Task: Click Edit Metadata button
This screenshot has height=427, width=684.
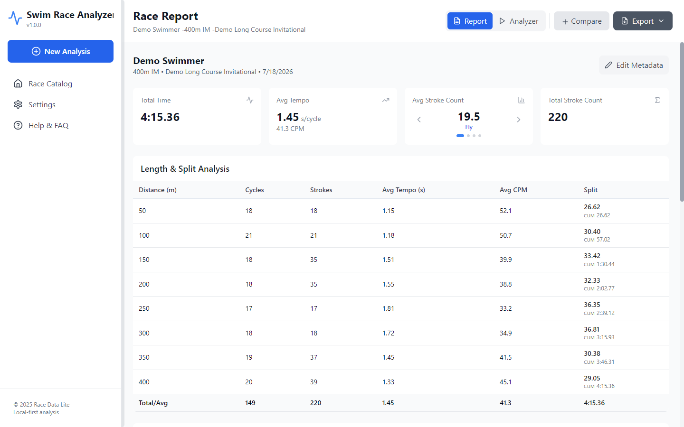Action: coord(634,65)
